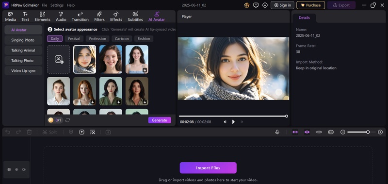
Task: Click the Sign in button
Action: 282,5
